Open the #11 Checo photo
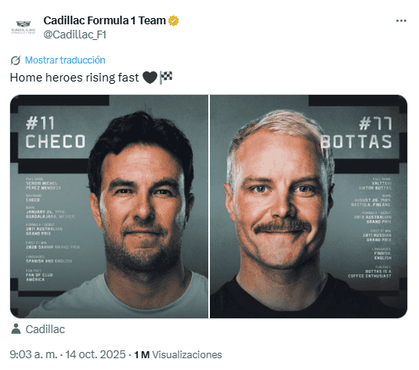Viewport: 419px width, 370px height. click(x=109, y=206)
